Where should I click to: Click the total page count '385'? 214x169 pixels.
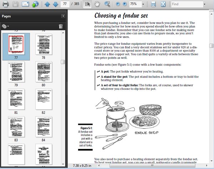pyautogui.click(x=77, y=4)
